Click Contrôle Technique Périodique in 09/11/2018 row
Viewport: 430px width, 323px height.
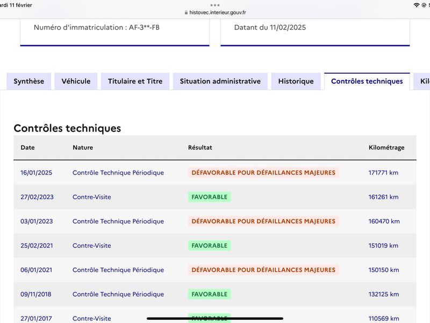[x=118, y=294]
